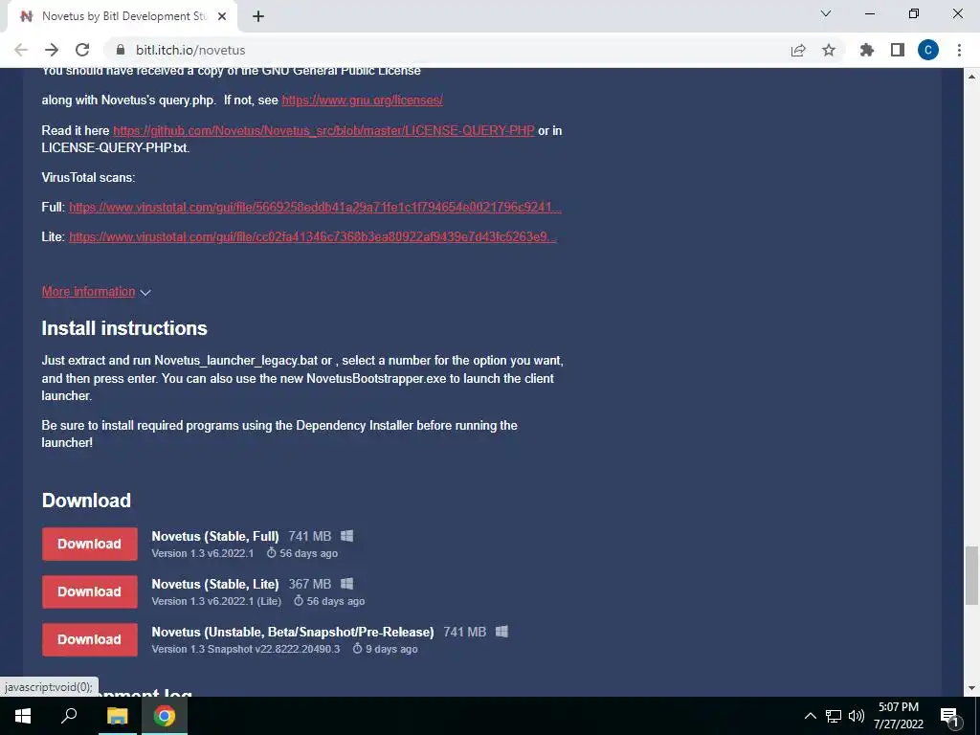Image resolution: width=980 pixels, height=735 pixels.
Task: Open the tab search chevron
Action: click(826, 13)
